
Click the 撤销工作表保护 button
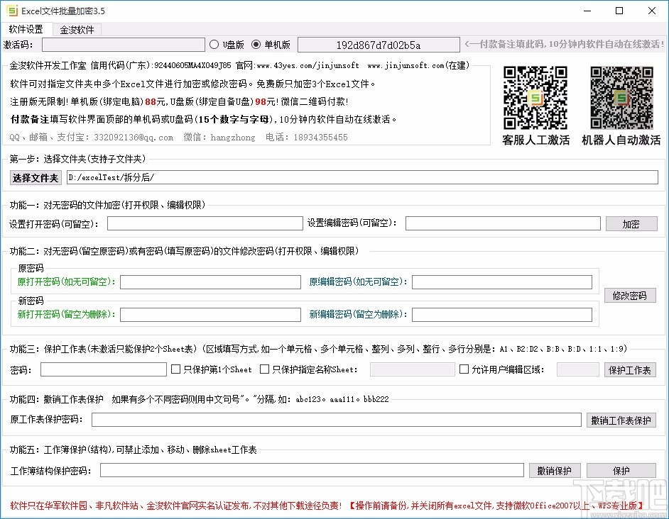click(x=621, y=420)
